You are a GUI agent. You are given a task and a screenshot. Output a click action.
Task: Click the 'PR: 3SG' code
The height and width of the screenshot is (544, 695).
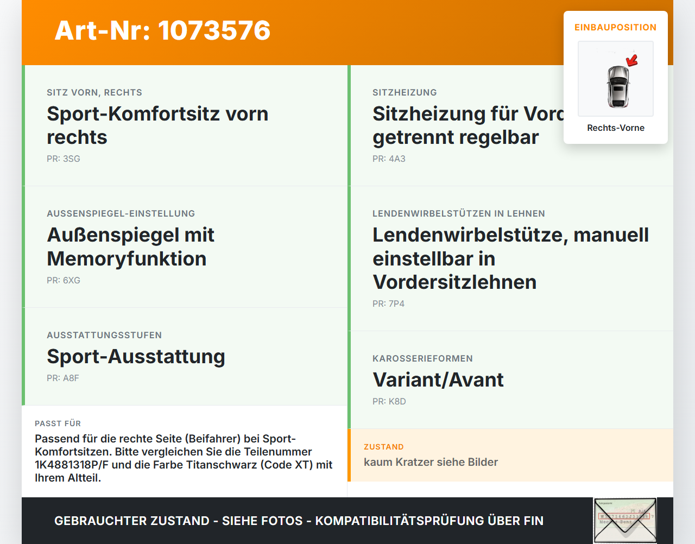point(64,159)
